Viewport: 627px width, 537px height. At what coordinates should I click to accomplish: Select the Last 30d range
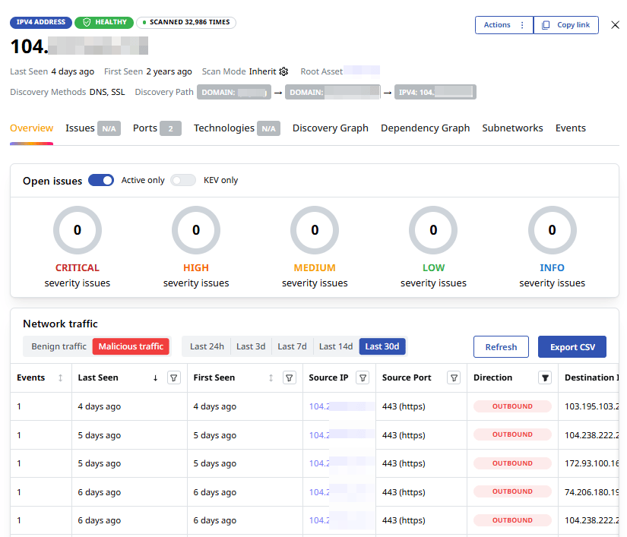click(x=382, y=346)
